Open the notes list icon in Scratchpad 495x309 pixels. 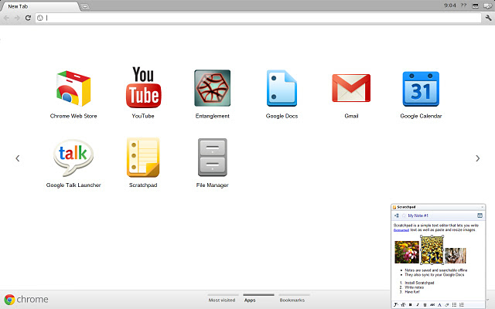(x=397, y=216)
